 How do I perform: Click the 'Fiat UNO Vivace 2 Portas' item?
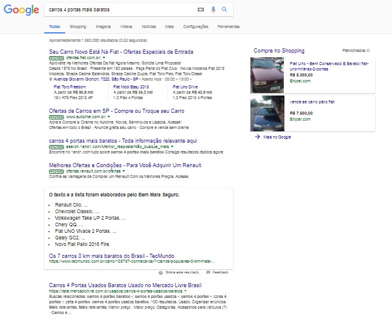[x=85, y=231]
